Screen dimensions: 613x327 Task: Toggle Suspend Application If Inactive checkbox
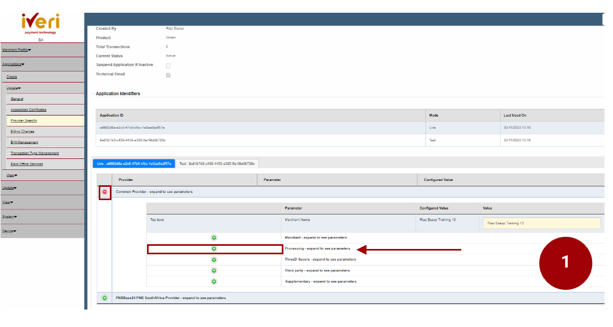[x=168, y=65]
